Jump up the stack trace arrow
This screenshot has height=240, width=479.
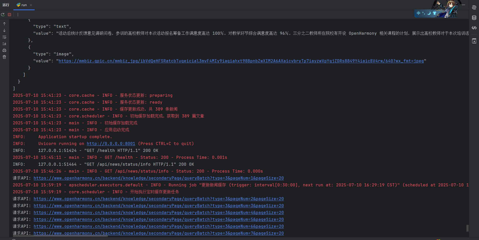point(4,24)
